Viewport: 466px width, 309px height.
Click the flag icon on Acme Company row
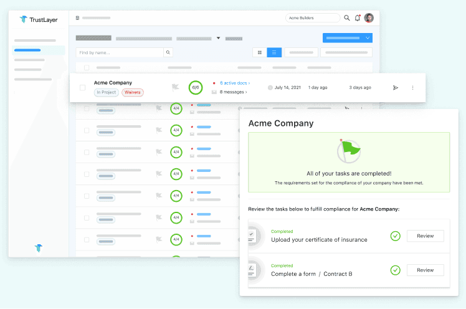pyautogui.click(x=175, y=87)
